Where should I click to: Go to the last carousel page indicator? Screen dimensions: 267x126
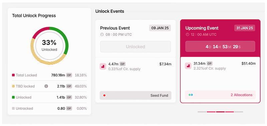point(239,112)
